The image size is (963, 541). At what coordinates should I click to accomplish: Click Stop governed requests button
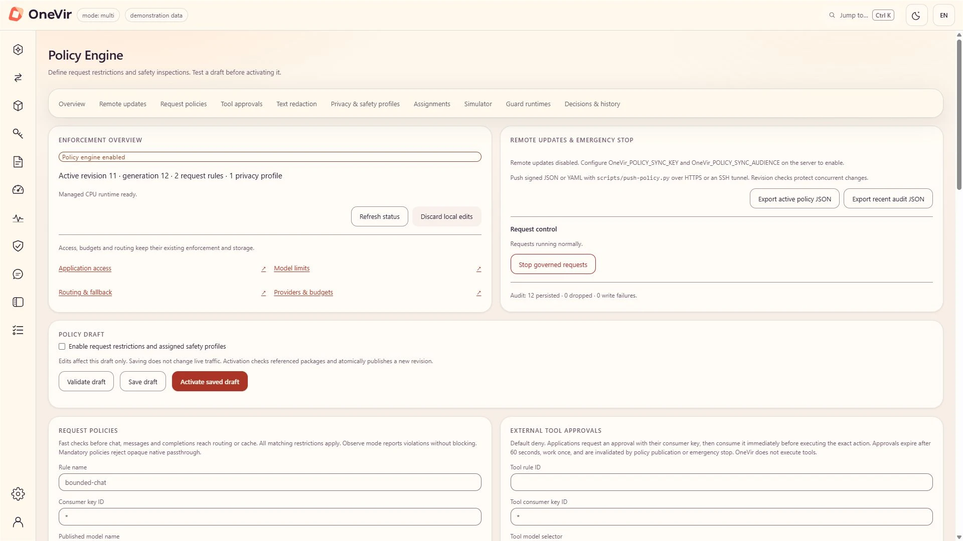coord(553,264)
